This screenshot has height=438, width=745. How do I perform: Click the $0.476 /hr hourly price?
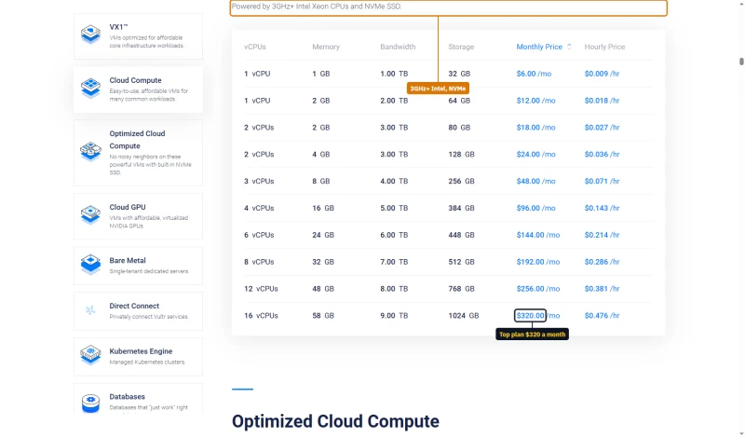click(602, 316)
